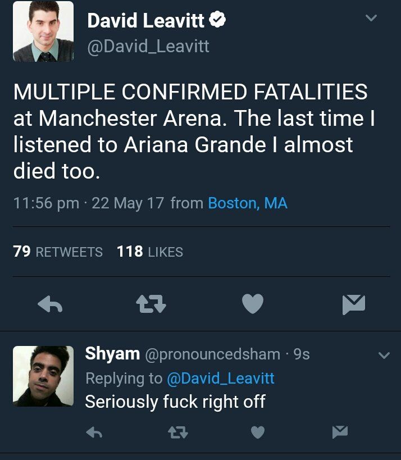Send main tweet via direct message
This screenshot has height=460, width=401.
click(354, 304)
